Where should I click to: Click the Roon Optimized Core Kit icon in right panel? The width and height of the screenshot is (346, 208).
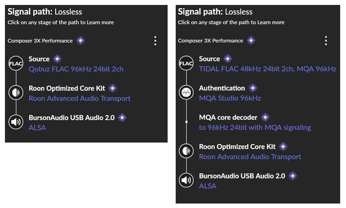coord(186,151)
